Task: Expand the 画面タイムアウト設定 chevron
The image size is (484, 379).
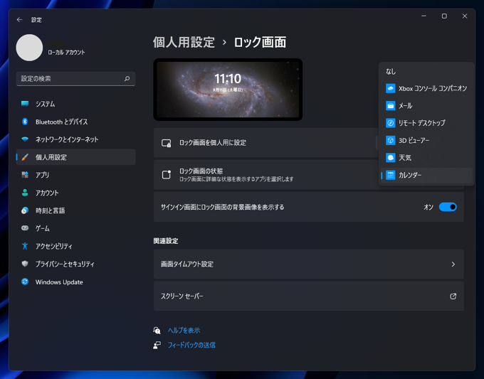Action: pyautogui.click(x=453, y=265)
